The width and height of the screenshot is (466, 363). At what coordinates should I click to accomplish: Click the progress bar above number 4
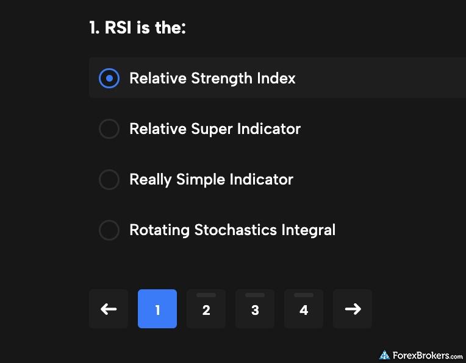304,295
